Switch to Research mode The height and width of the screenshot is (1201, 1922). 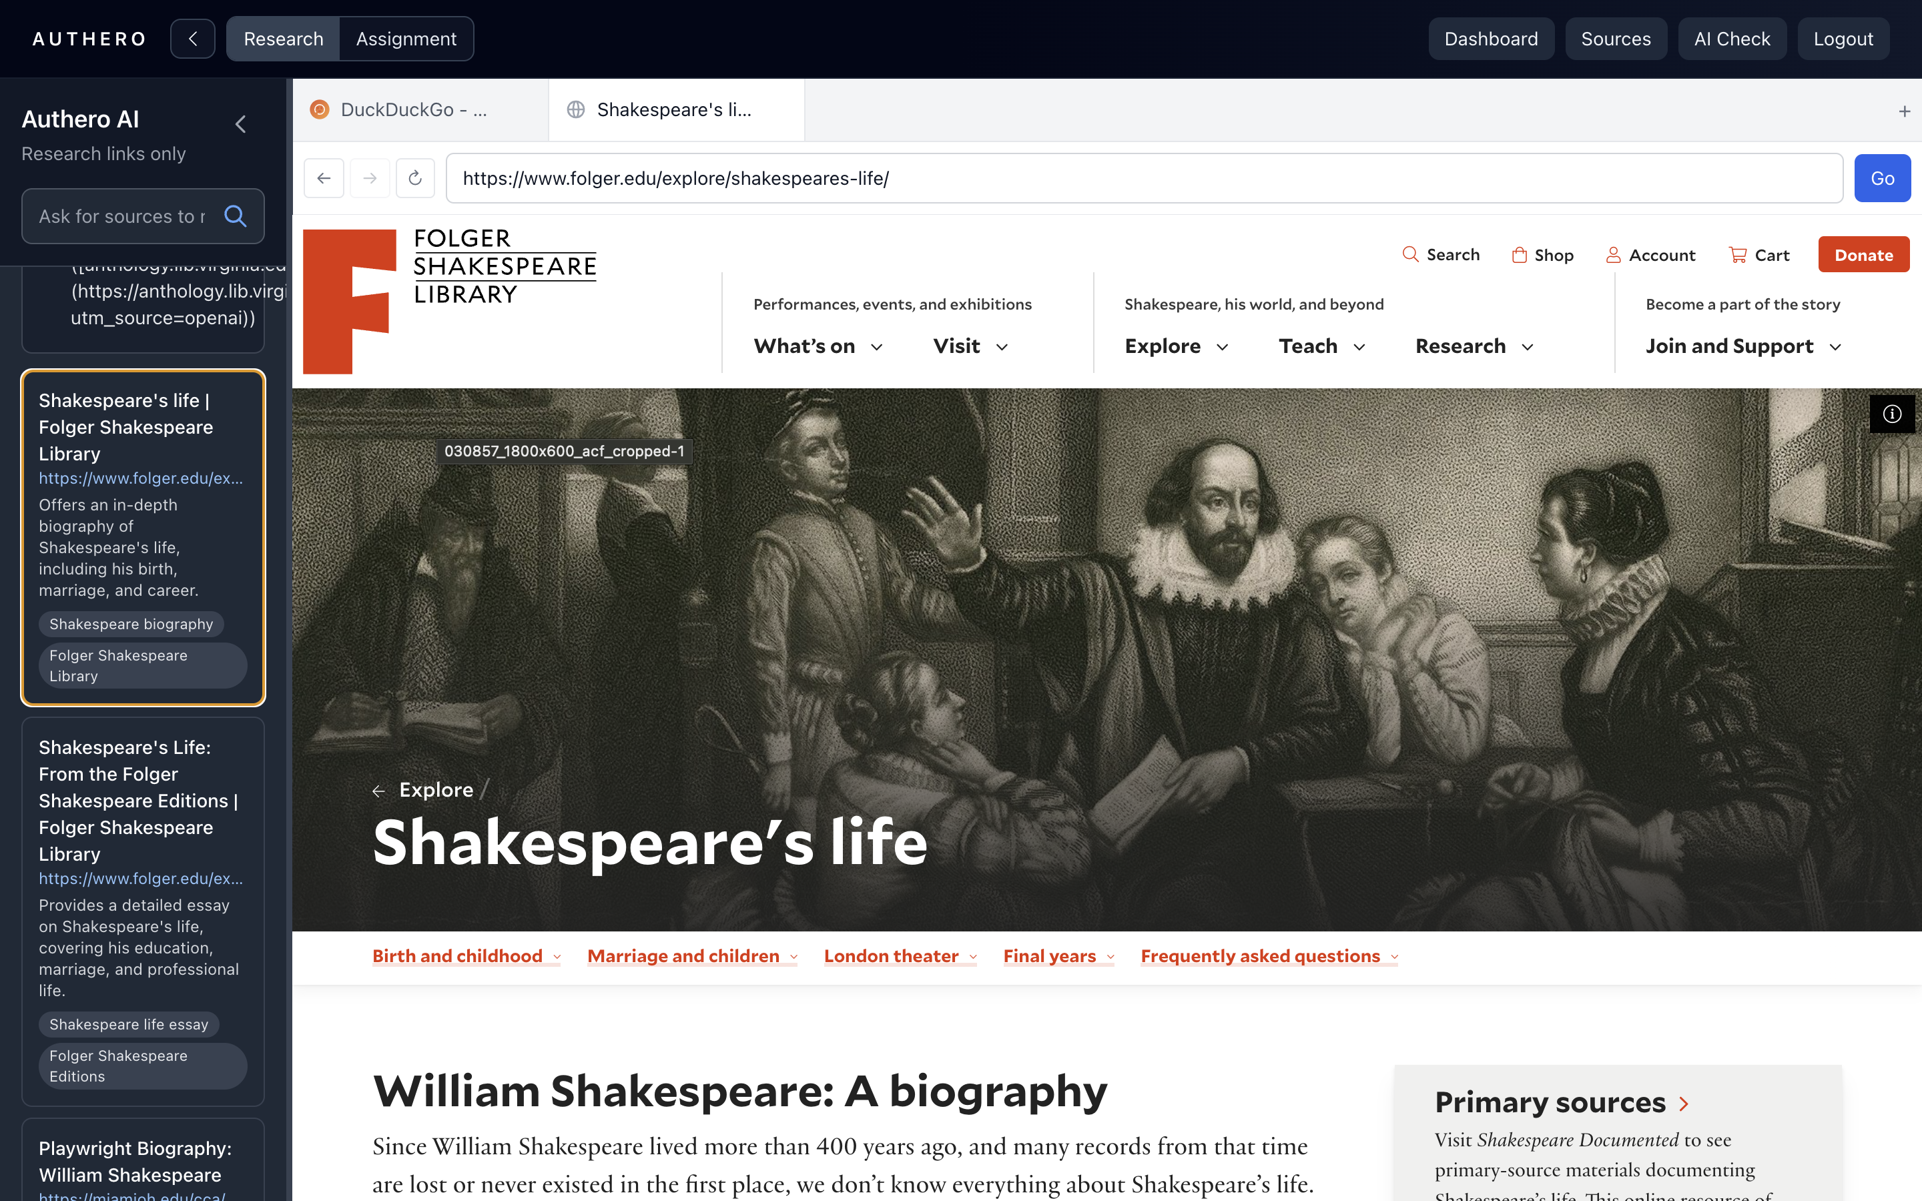(x=284, y=39)
